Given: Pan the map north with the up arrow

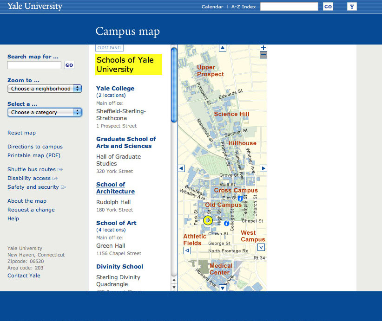Looking at the screenshot, I should point(222,47).
